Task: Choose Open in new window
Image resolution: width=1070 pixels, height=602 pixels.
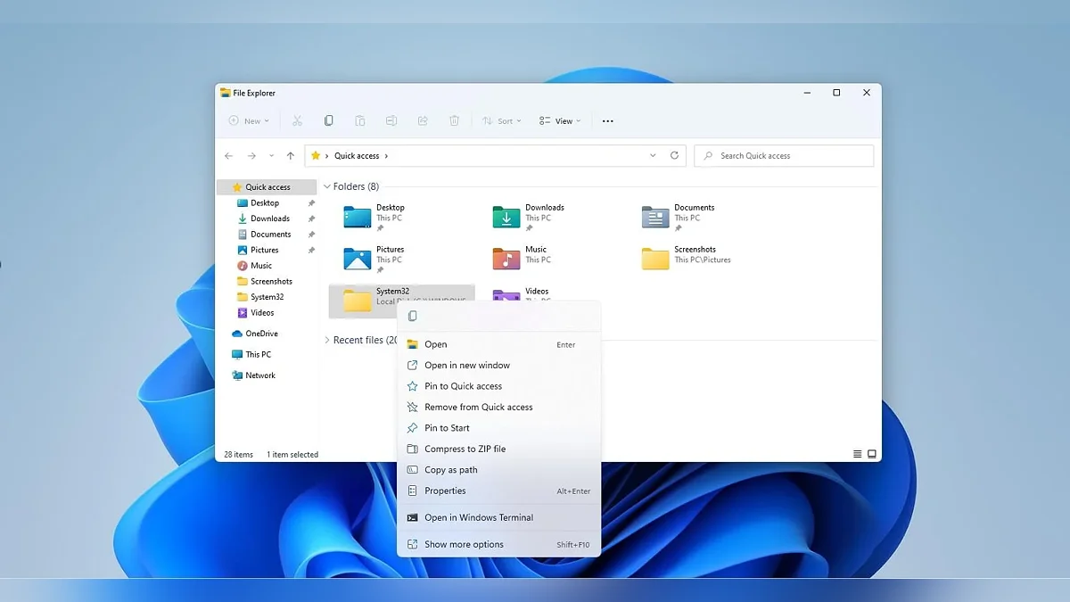Action: pos(499,365)
